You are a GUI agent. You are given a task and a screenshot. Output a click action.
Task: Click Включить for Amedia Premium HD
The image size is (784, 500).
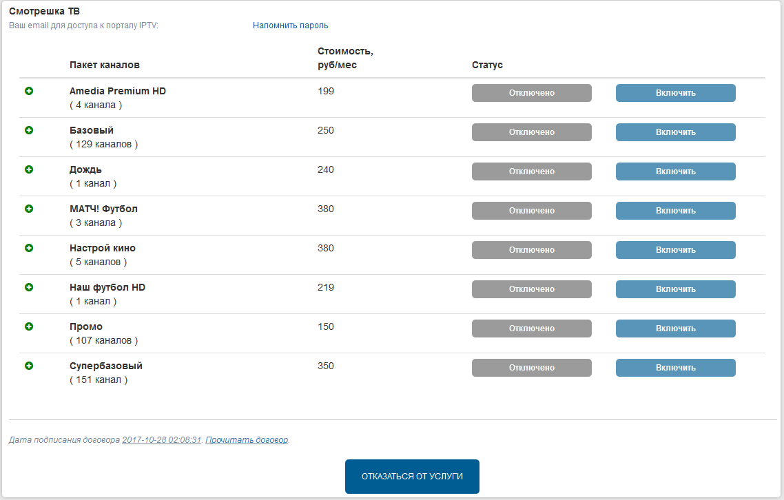point(676,93)
